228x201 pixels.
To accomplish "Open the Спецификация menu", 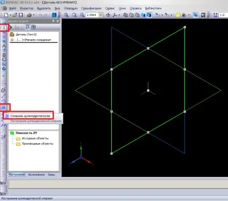I will [x=91, y=8].
